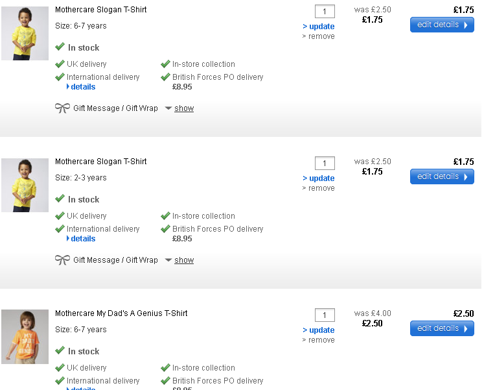Click quantity field for first Slogan T-Shirt
This screenshot has width=484, height=390.
tap(325, 11)
